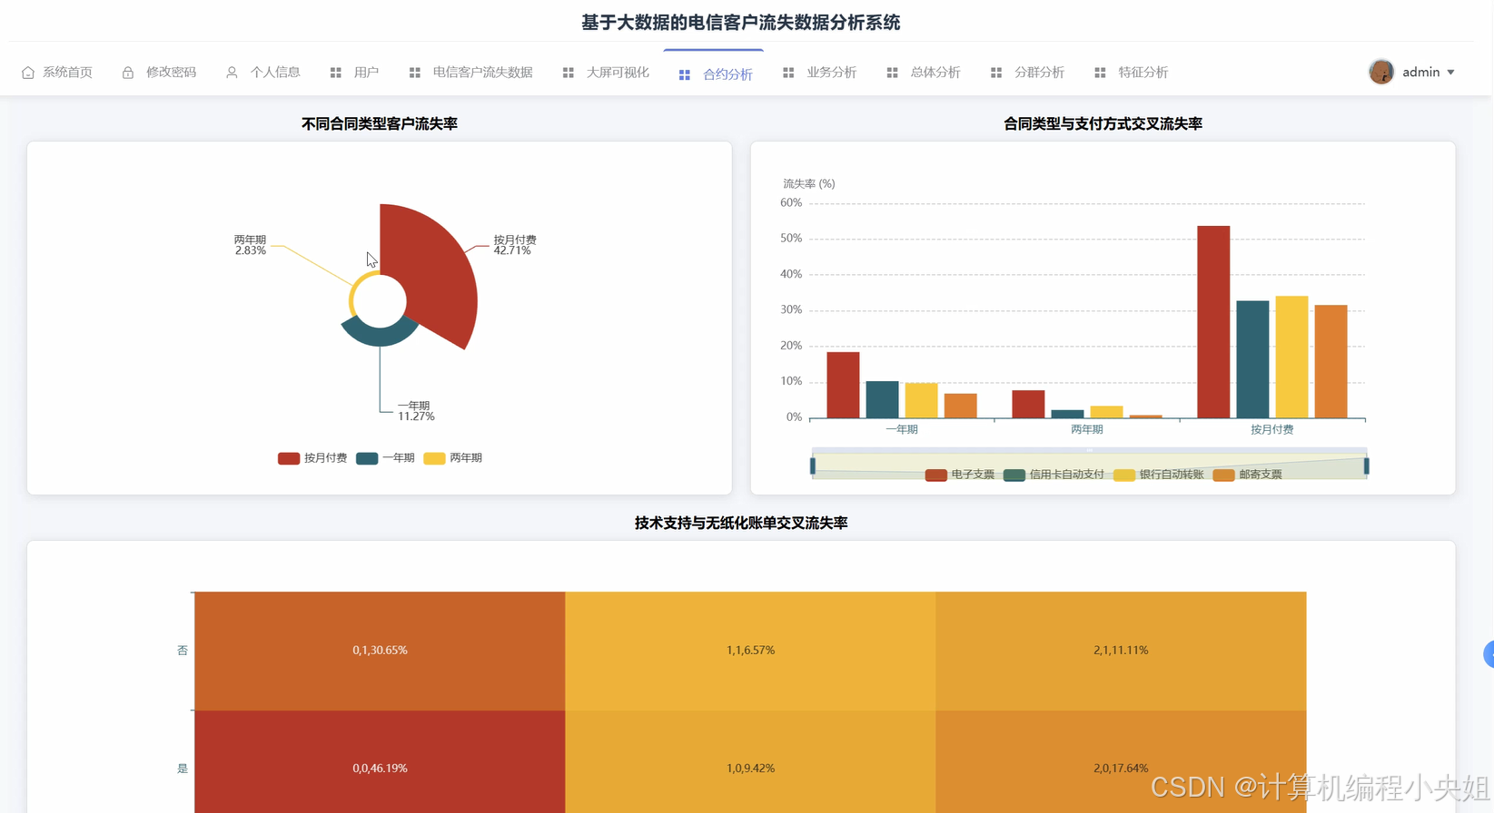Click the 是 heatmap row label
The width and height of the screenshot is (1494, 813).
tap(183, 769)
